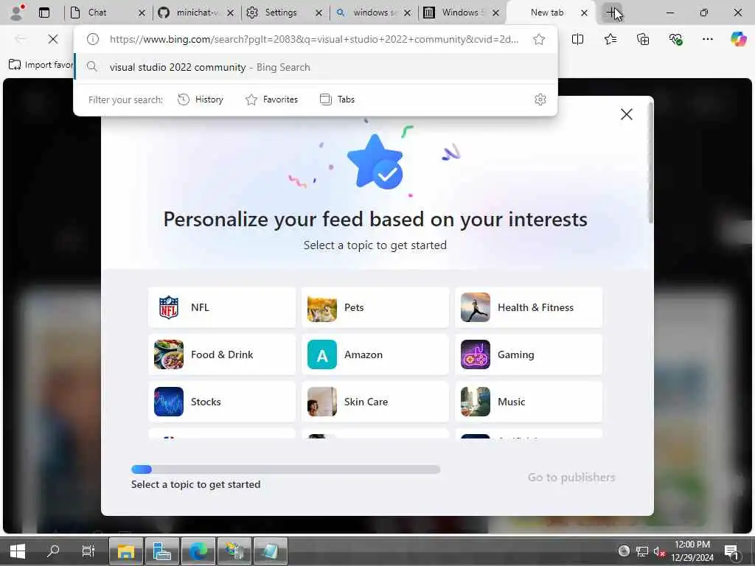
Task: Select the Skin Care topic card
Action: click(x=375, y=402)
